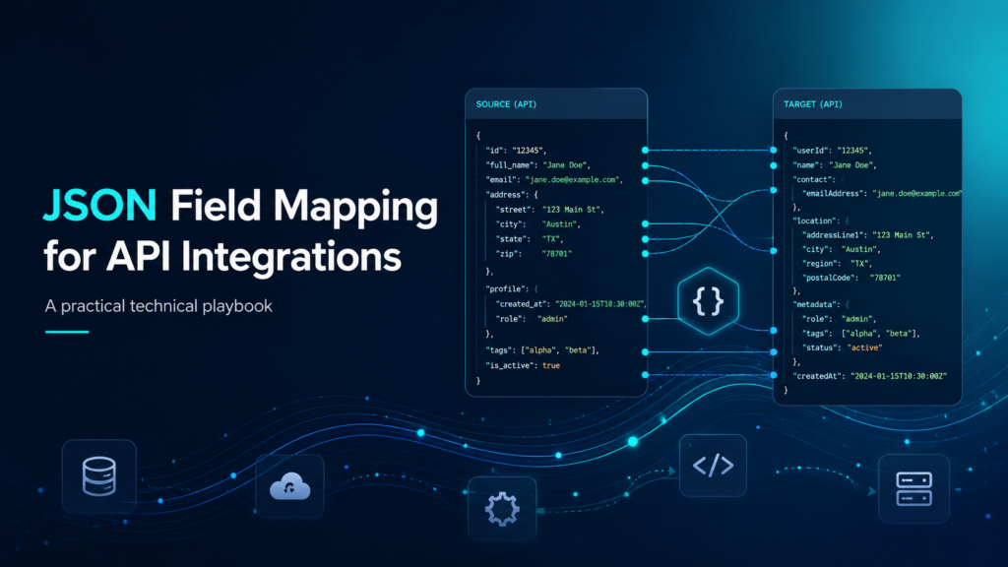The width and height of the screenshot is (1008, 567).
Task: Select the "full_name": "Jane Doe" line
Action: click(x=538, y=165)
